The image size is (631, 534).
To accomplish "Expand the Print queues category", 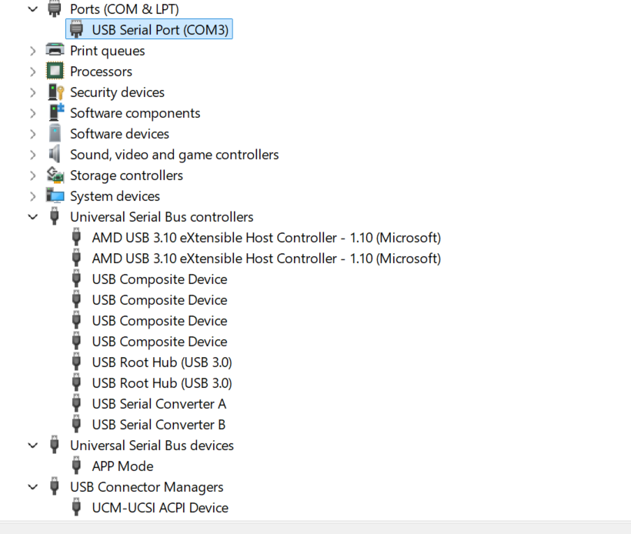I will [32, 51].
